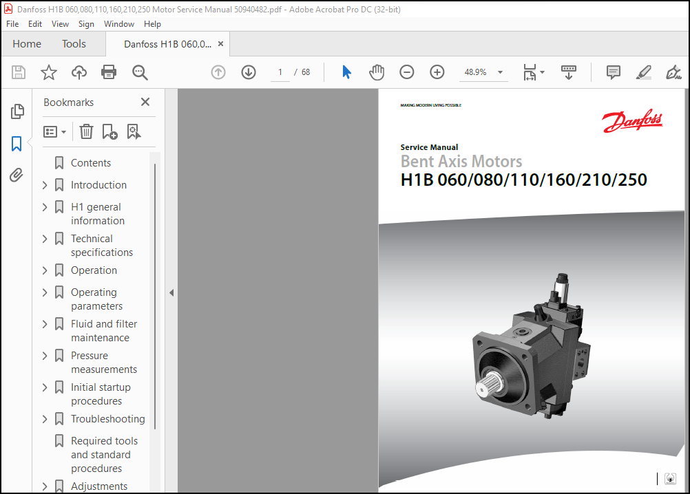
Task: Expand Fluid and filter maintenance bookmark
Action: (x=45, y=324)
